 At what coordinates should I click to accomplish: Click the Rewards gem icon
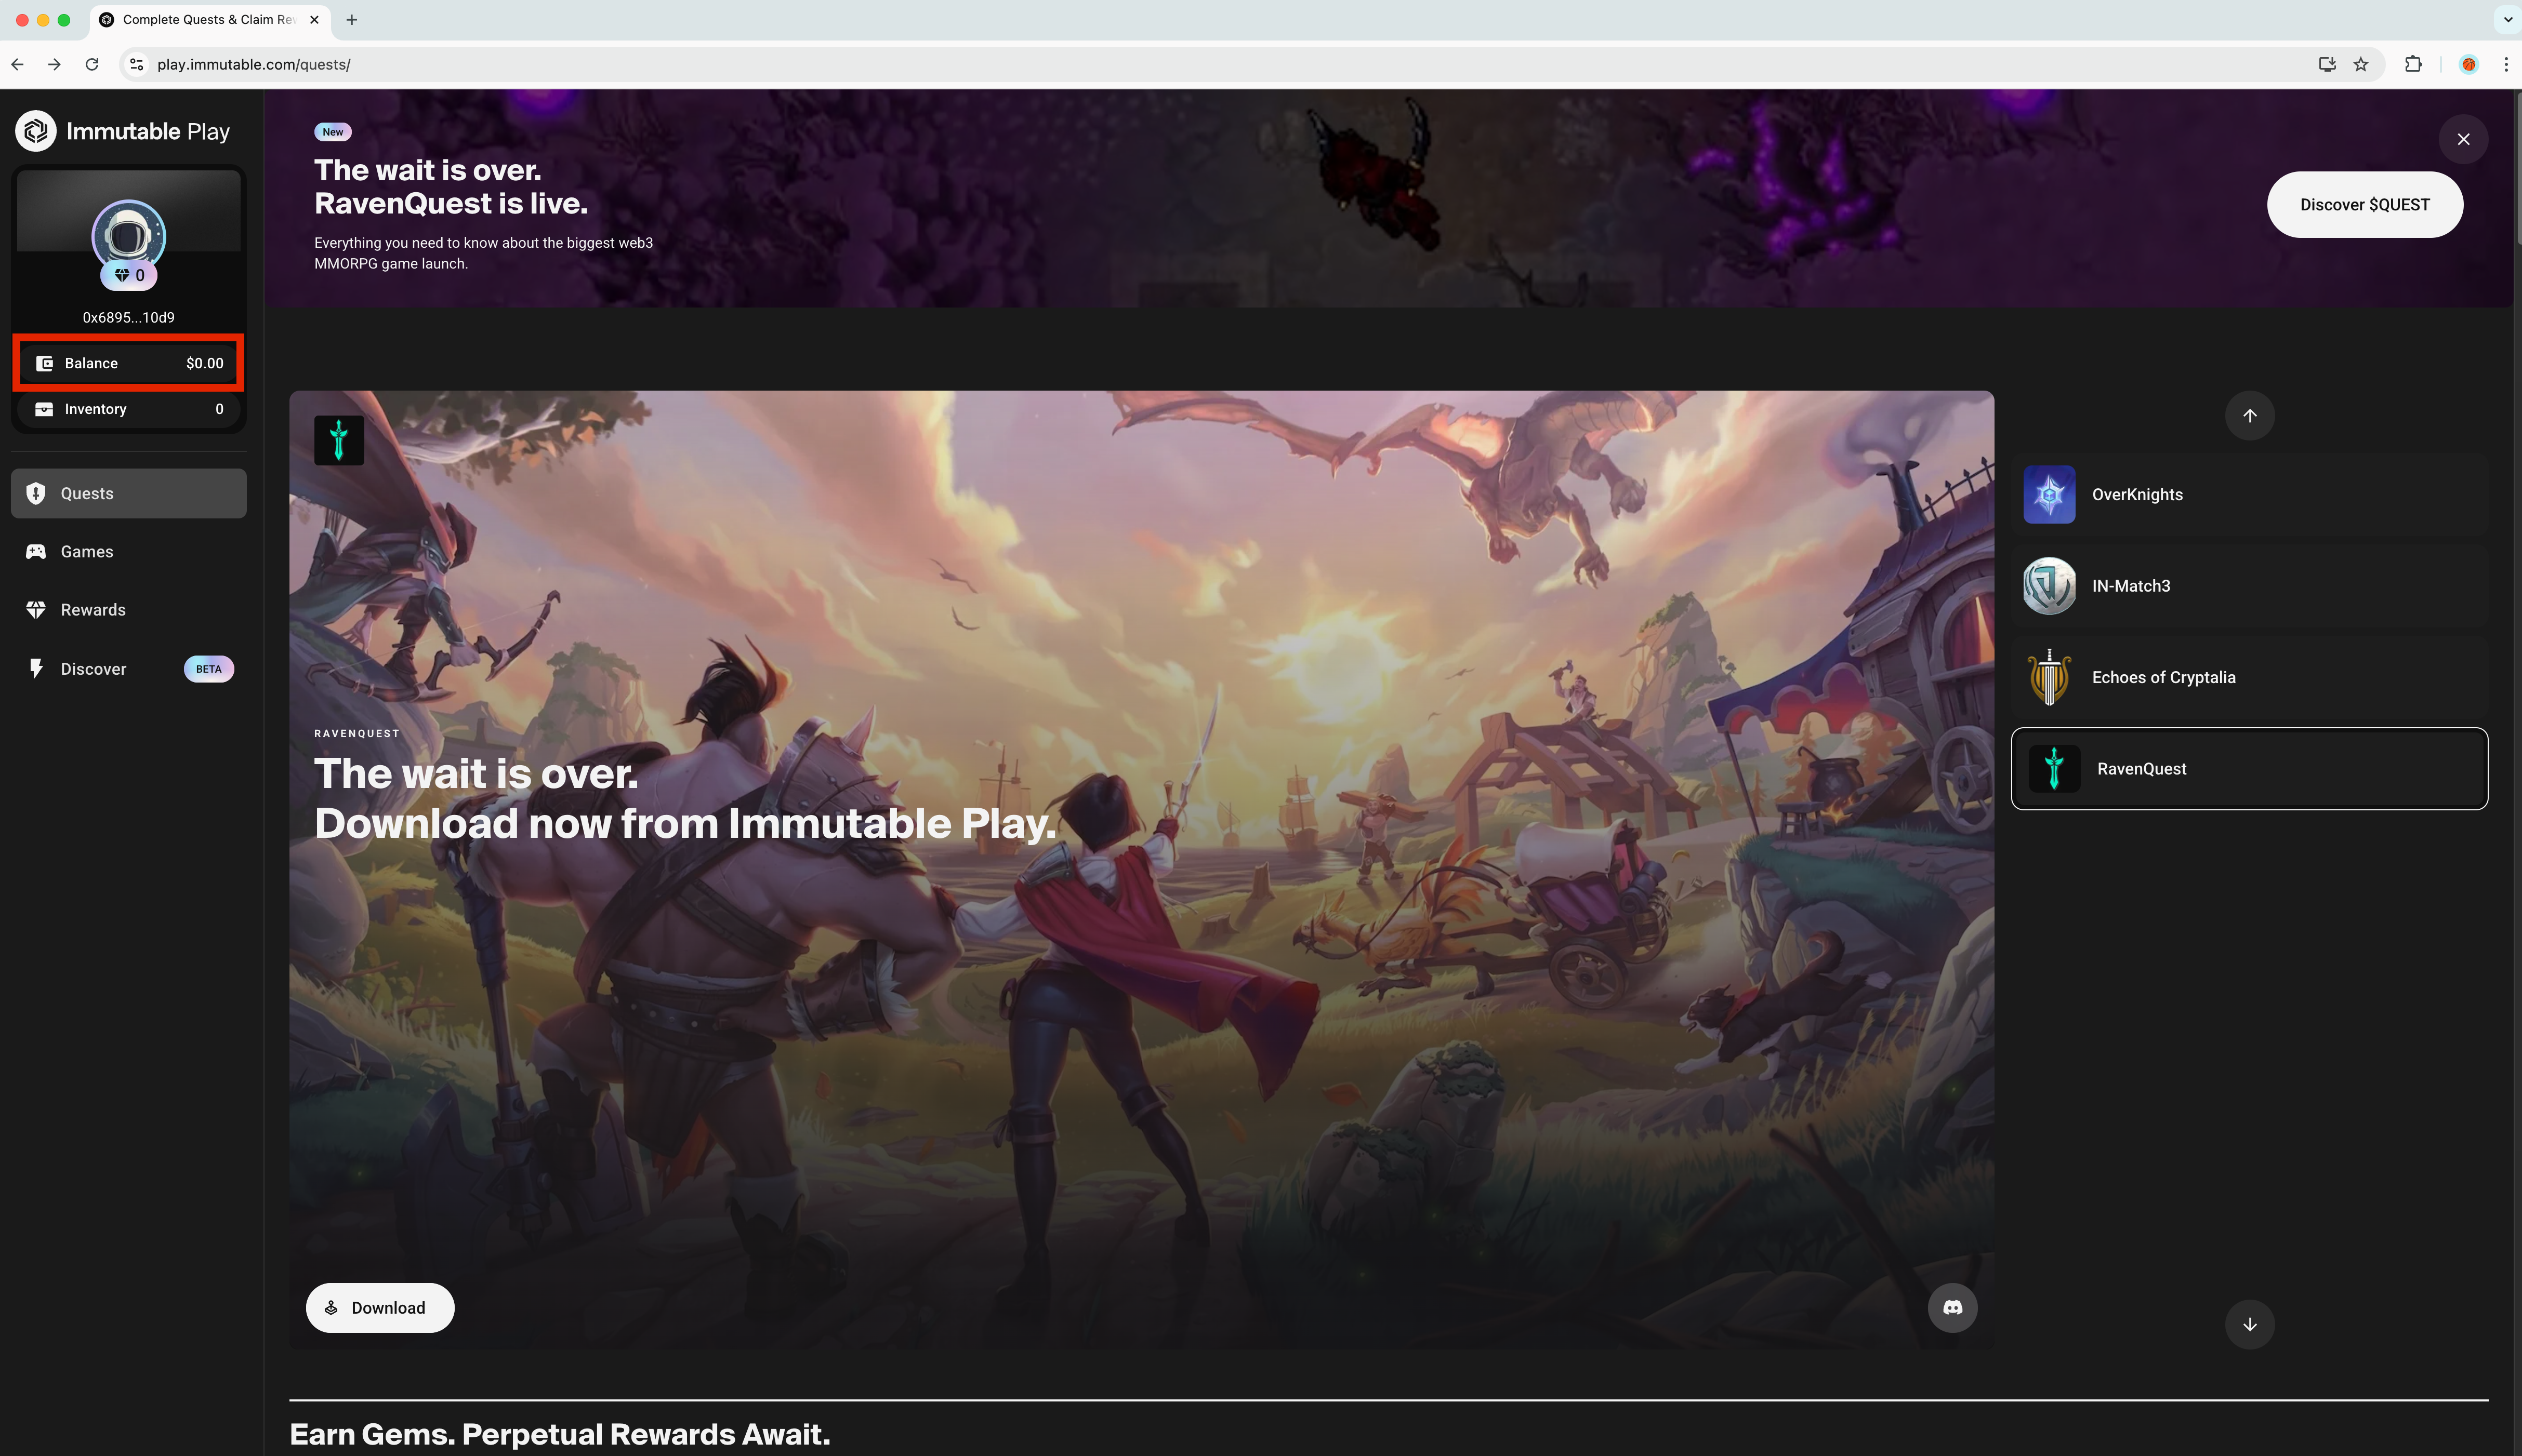(36, 610)
